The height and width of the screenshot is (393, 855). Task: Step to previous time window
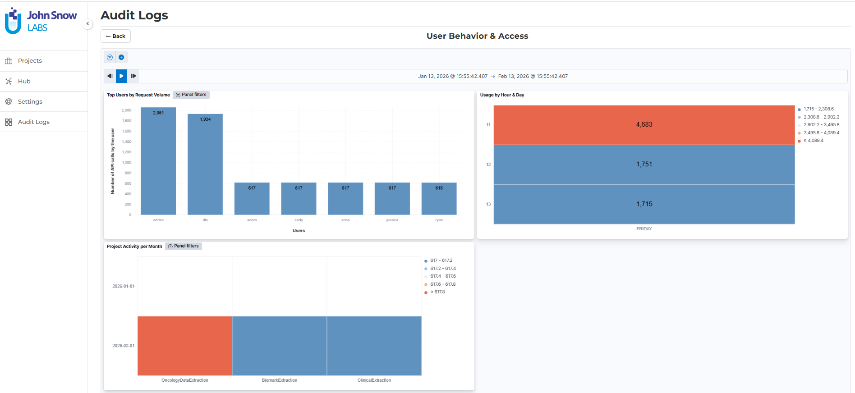(x=110, y=76)
